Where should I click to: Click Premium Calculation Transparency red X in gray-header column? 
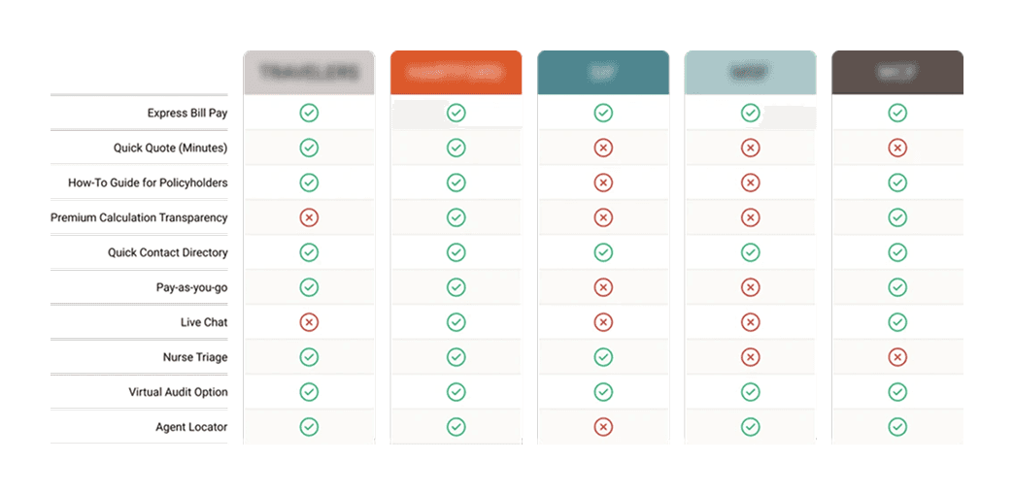tap(309, 217)
